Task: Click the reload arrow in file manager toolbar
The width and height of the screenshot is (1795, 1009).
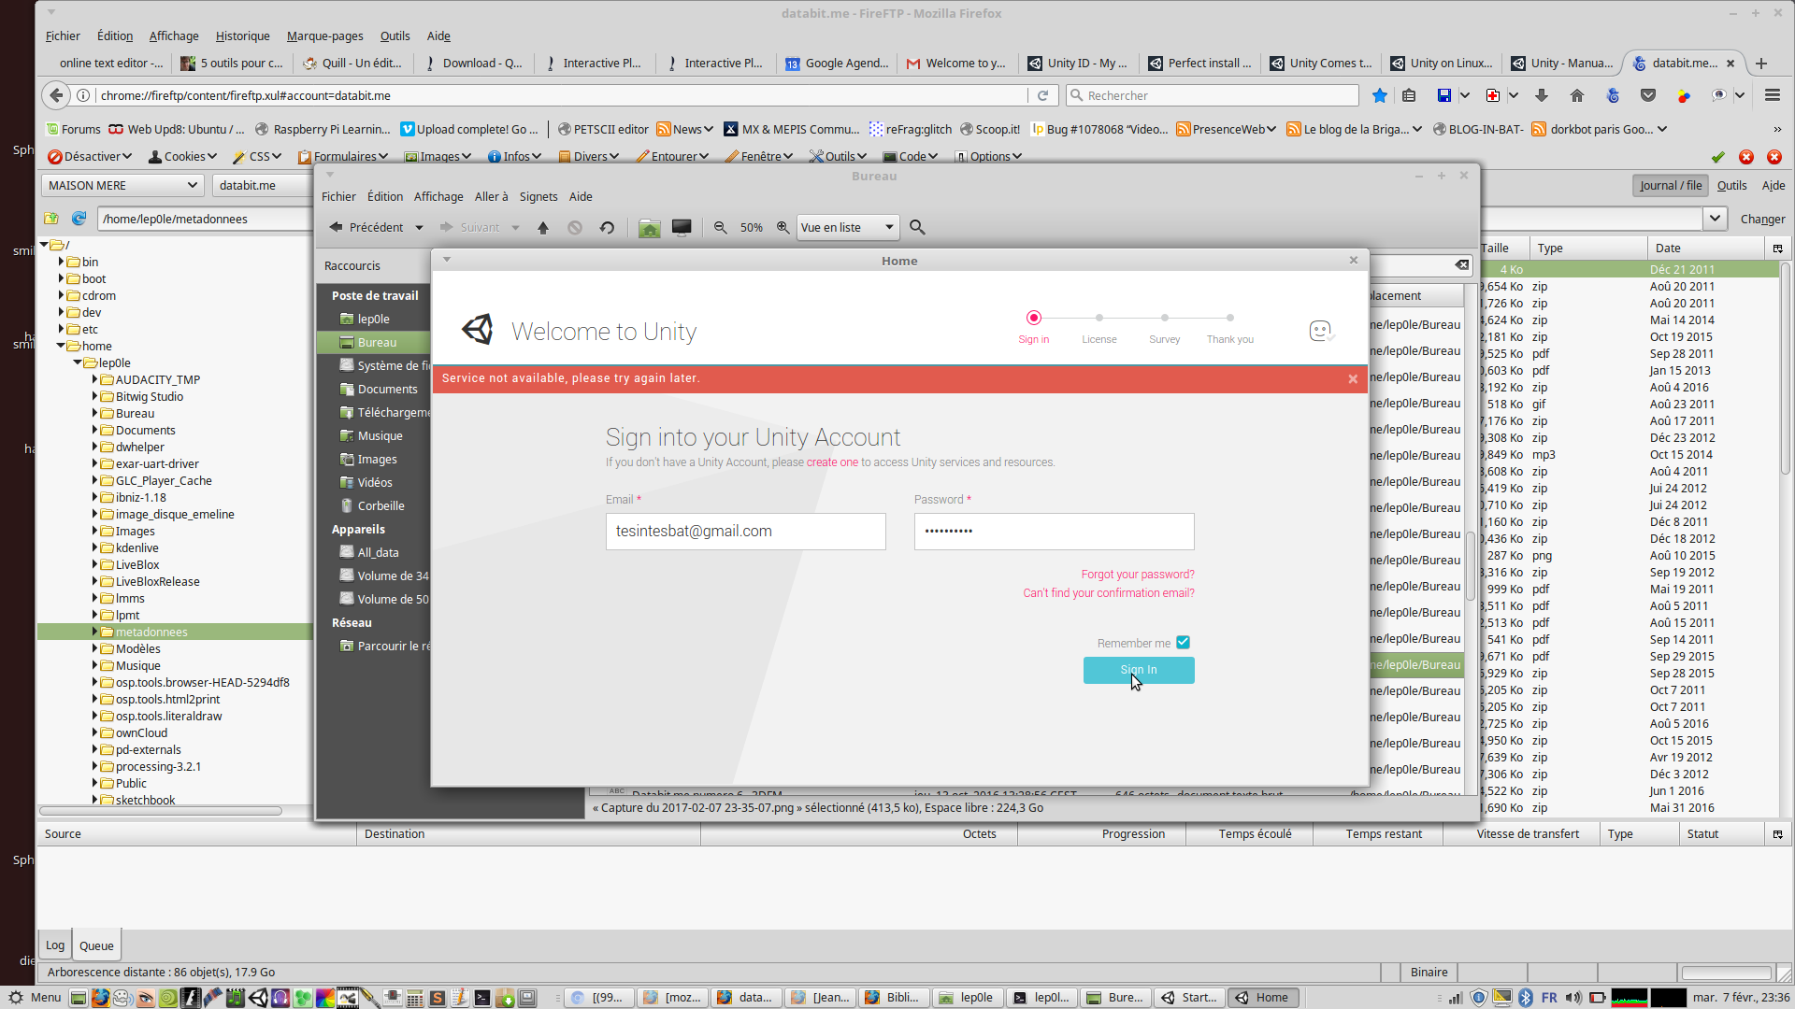Action: 607,228
